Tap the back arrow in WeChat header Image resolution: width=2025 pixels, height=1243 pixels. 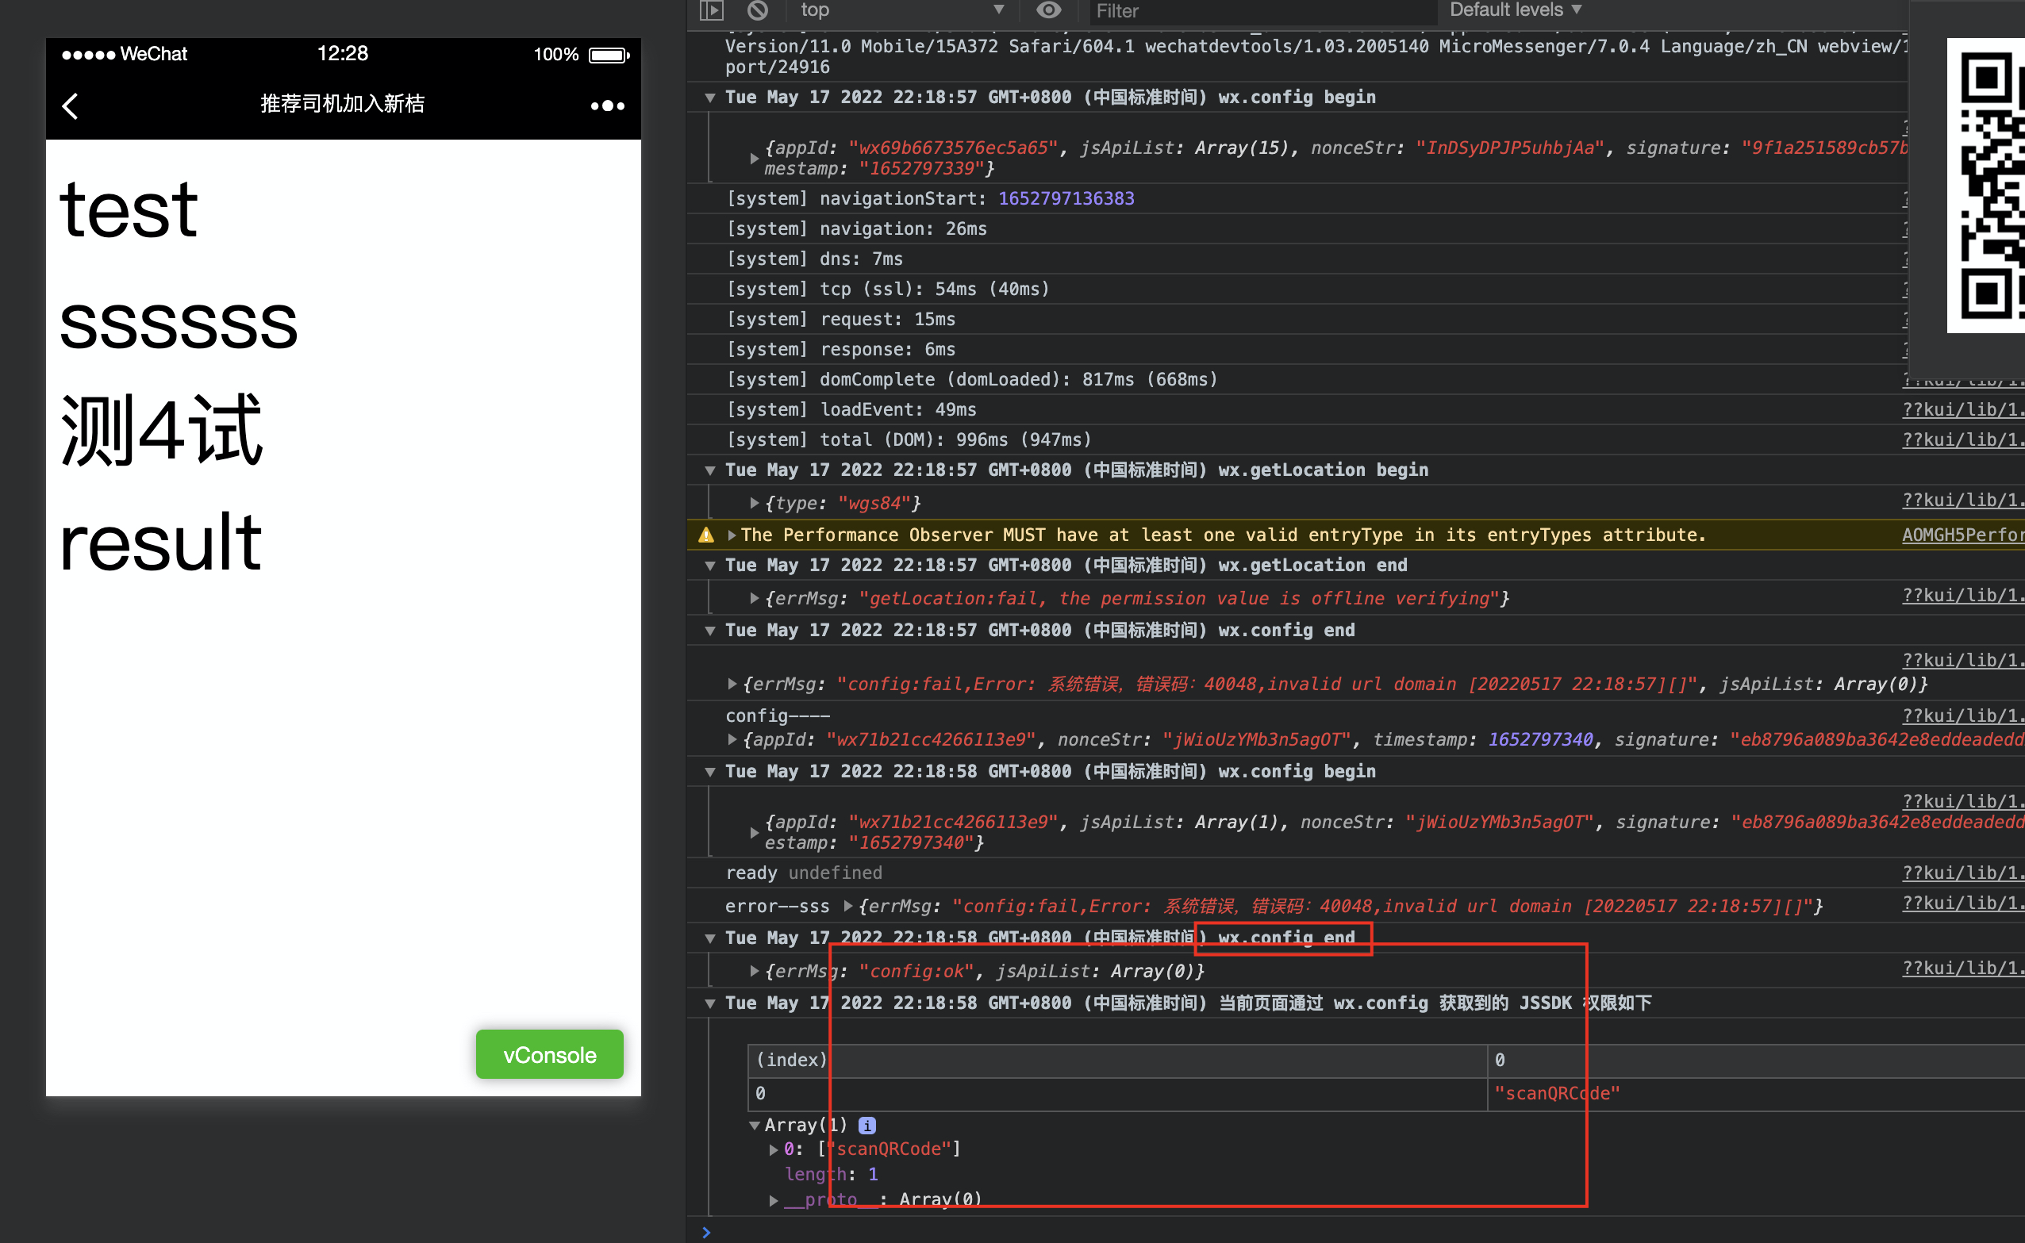click(x=71, y=106)
